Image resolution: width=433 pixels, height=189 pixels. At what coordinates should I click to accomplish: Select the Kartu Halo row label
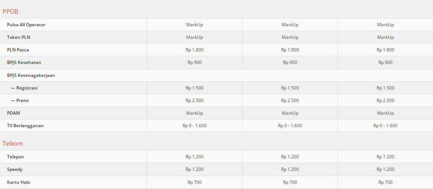point(19,182)
